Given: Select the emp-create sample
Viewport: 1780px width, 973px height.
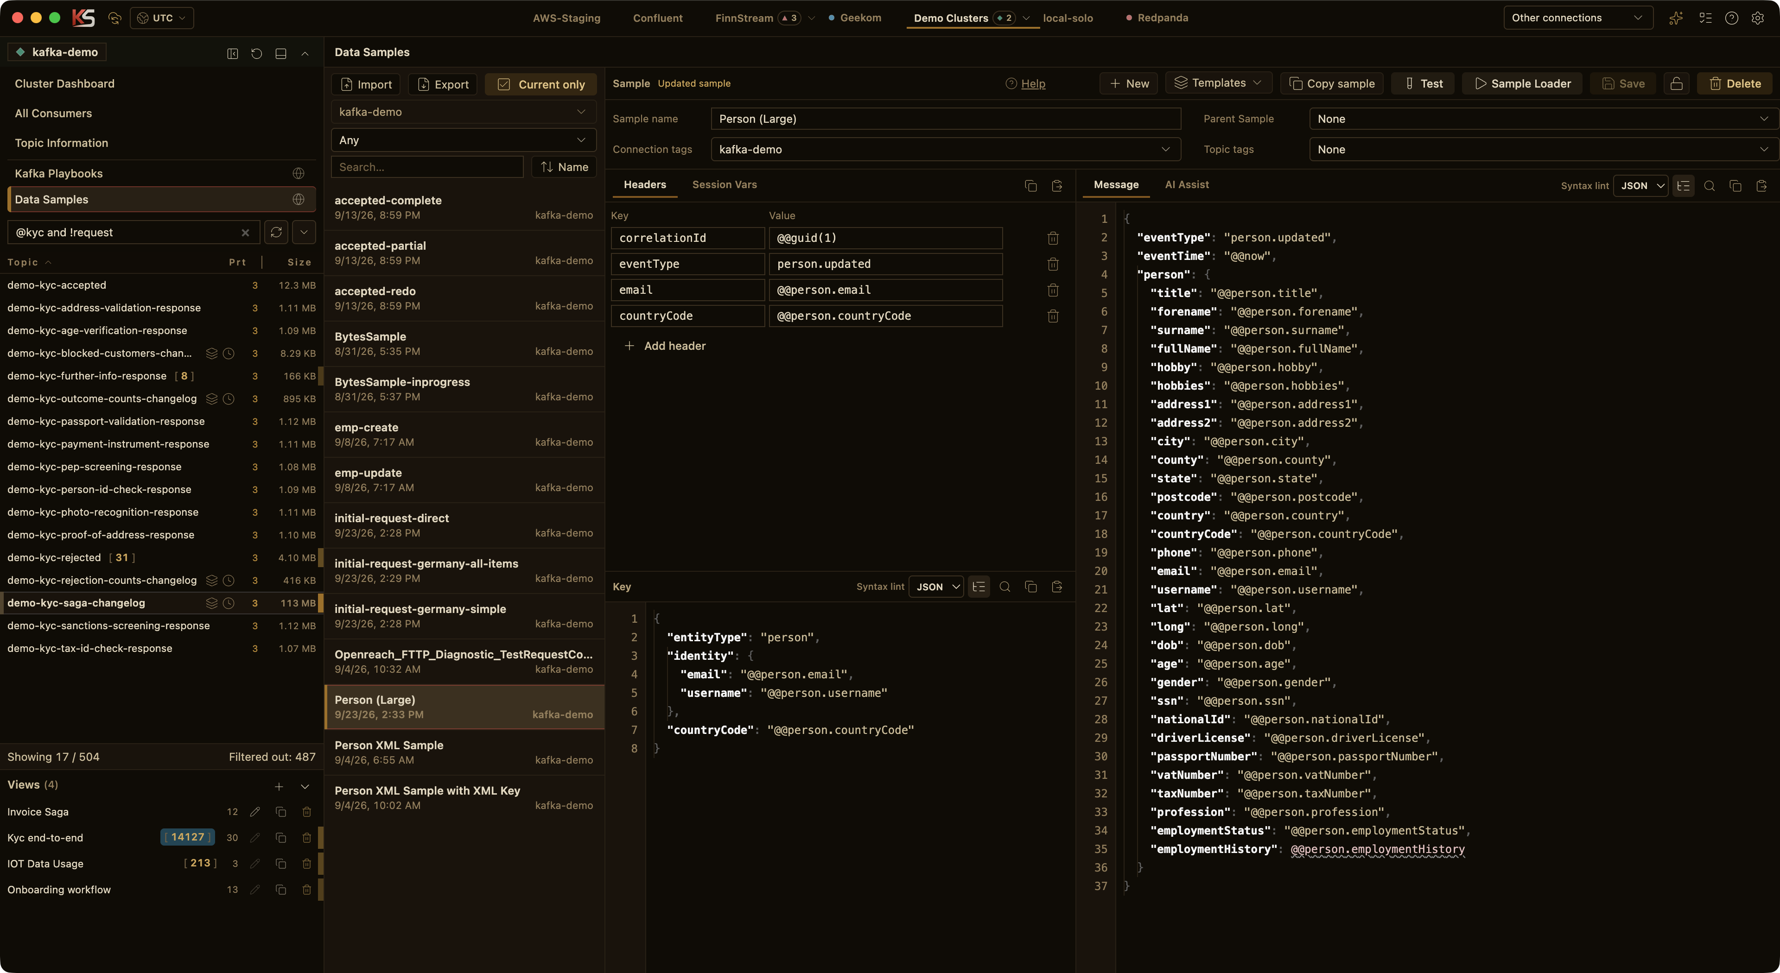Looking at the screenshot, I should click(464, 434).
